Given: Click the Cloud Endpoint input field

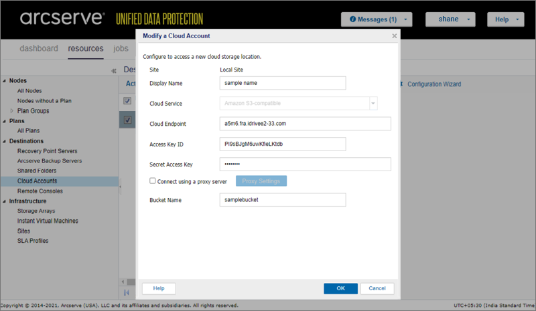Looking at the screenshot, I should point(306,124).
